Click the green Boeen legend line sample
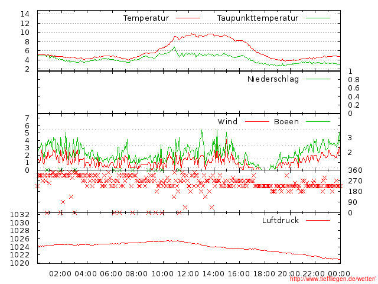 tap(318, 121)
